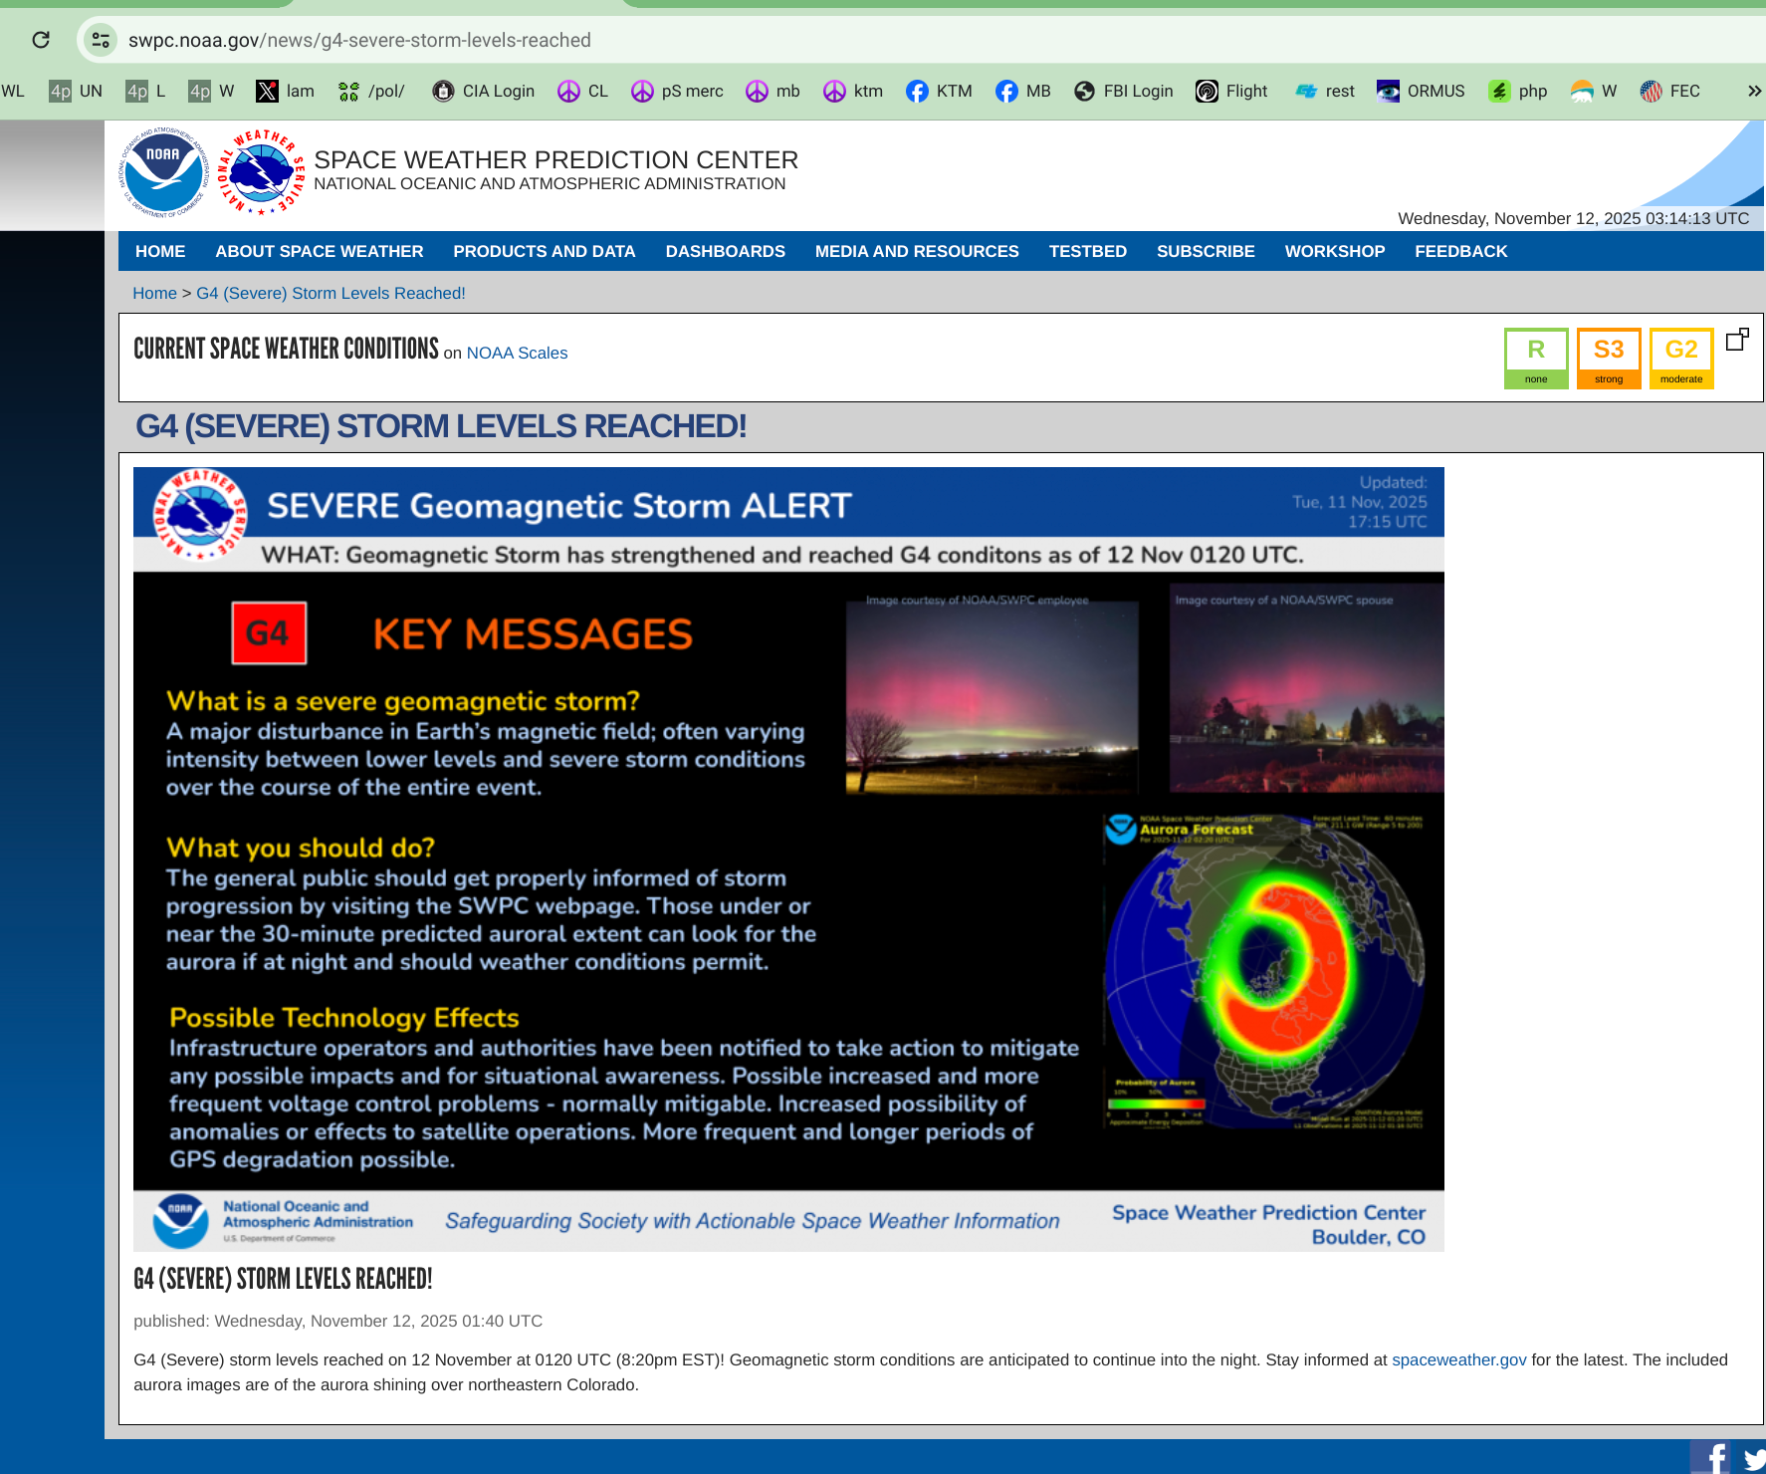
Task: Open the KTM Facebook bookmark
Action: 939,92
